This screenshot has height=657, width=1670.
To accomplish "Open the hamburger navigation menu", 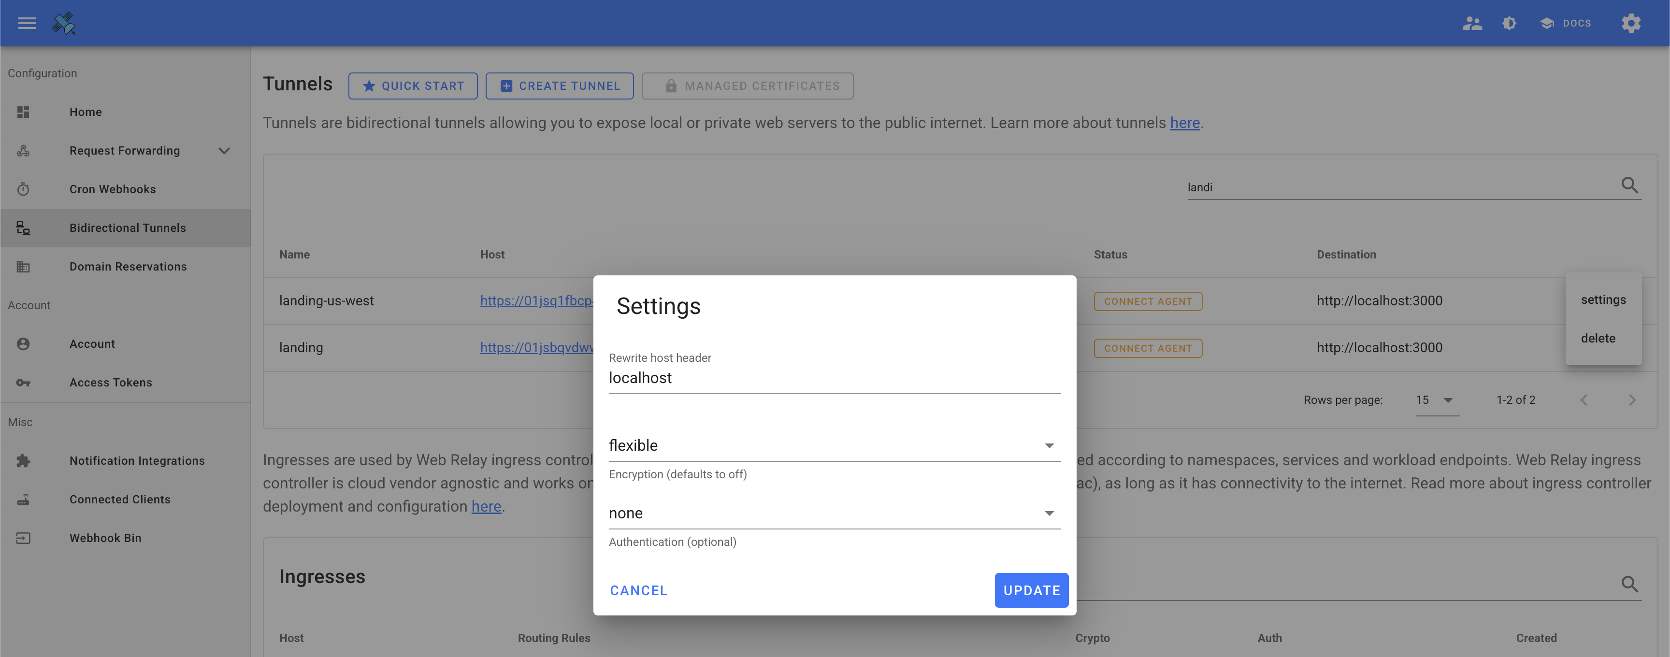I will click(27, 23).
